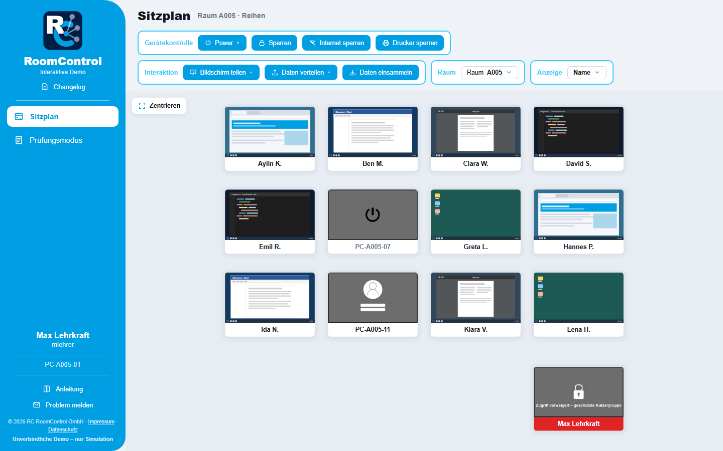Click the Problem melden envelope icon
The height and width of the screenshot is (451, 723).
pyautogui.click(x=37, y=405)
